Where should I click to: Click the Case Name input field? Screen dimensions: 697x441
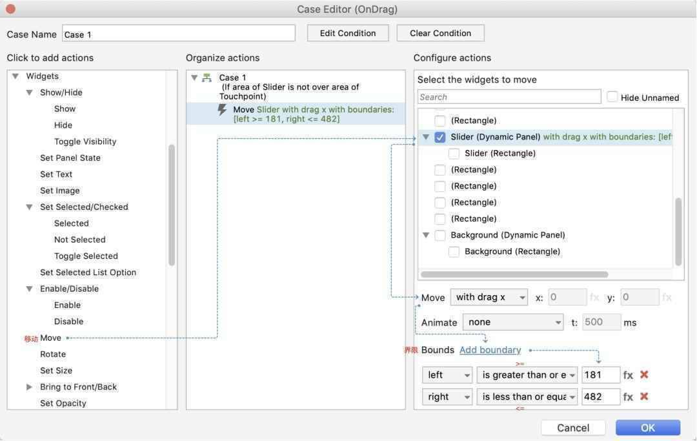click(178, 34)
